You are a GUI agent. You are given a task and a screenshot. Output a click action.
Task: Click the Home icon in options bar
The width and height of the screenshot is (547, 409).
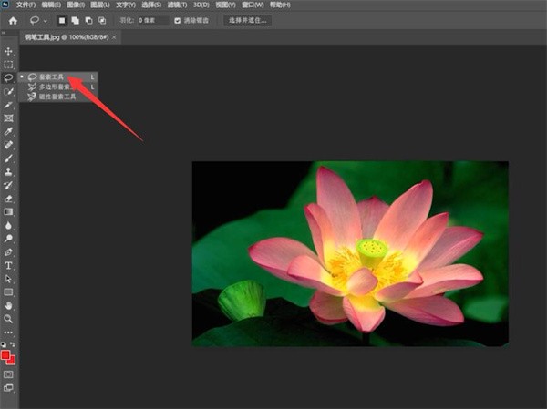point(13,21)
